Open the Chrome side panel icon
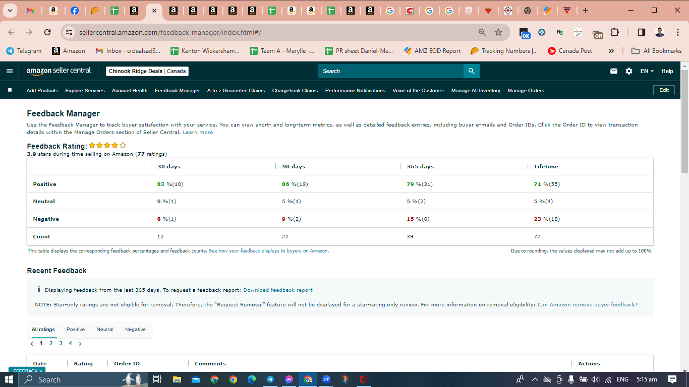 pyautogui.click(x=642, y=32)
